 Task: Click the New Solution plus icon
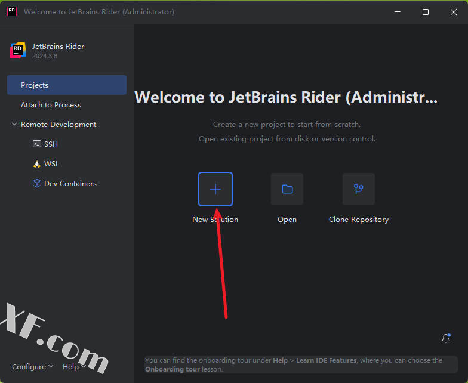point(215,189)
